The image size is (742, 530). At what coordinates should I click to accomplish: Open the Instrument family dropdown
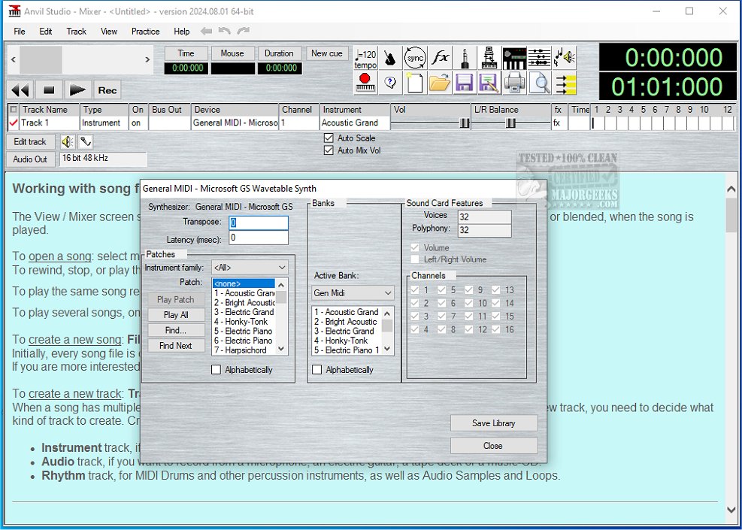pos(250,268)
